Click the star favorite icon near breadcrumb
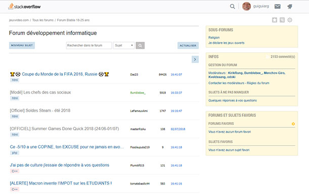This screenshot has height=195, width=309. click(x=275, y=20)
